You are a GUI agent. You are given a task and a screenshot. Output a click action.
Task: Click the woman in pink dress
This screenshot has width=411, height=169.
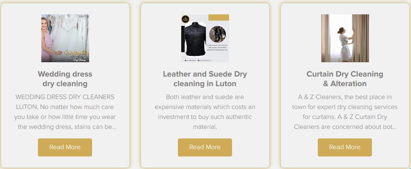pyautogui.click(x=46, y=39)
